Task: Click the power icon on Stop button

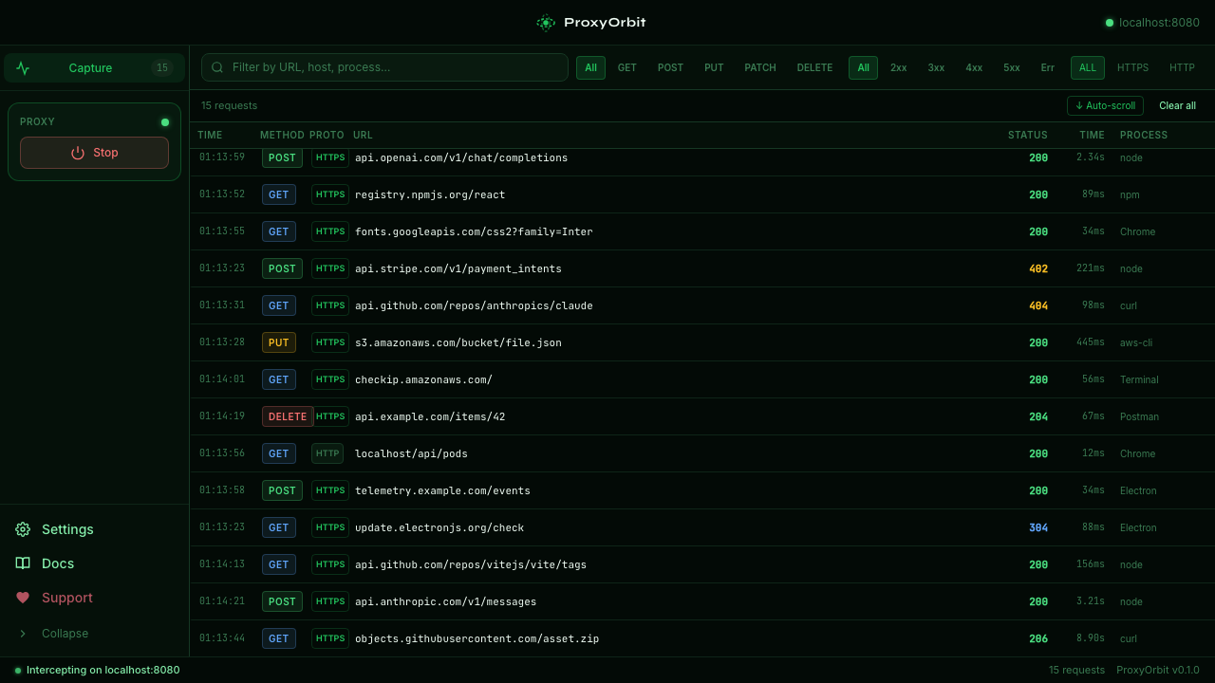Action: click(x=78, y=153)
